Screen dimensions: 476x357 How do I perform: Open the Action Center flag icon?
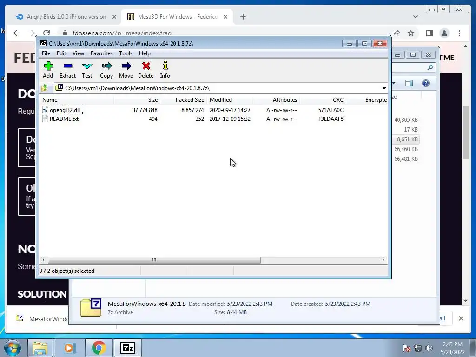click(x=406, y=348)
